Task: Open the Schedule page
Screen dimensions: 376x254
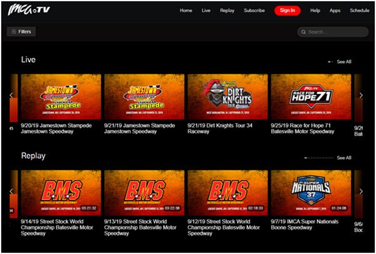Action: (359, 11)
